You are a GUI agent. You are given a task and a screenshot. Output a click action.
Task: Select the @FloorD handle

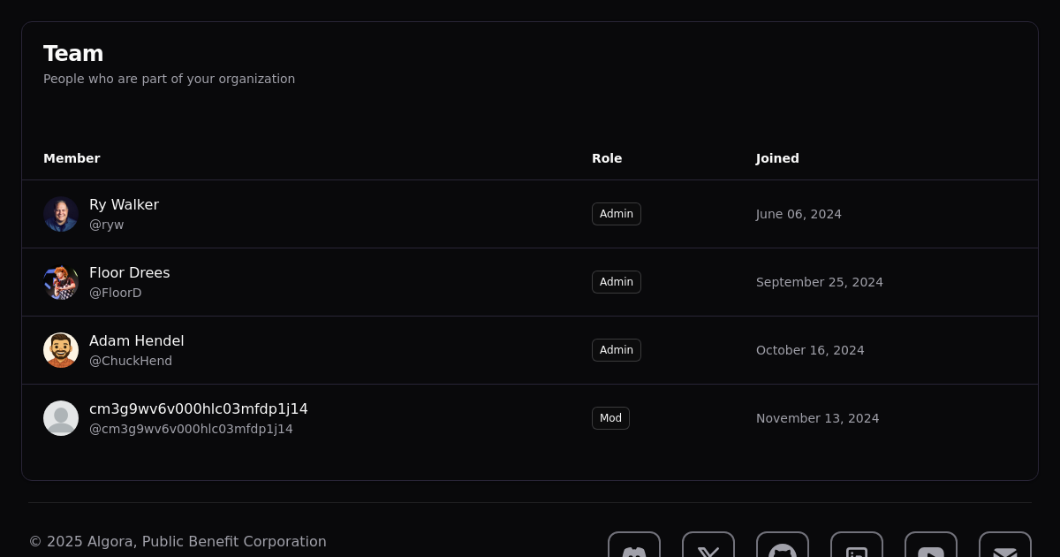point(115,293)
